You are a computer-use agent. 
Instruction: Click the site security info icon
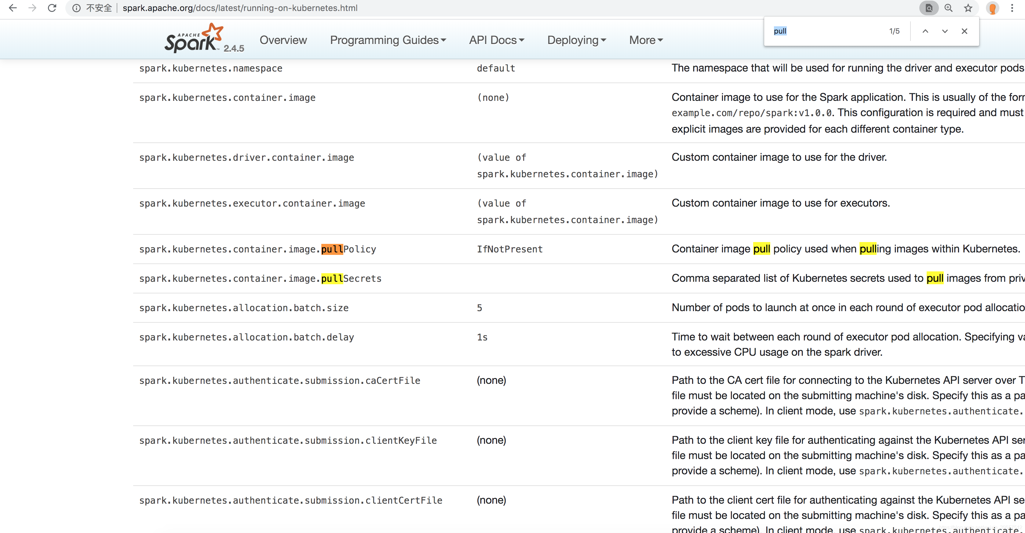tap(76, 8)
